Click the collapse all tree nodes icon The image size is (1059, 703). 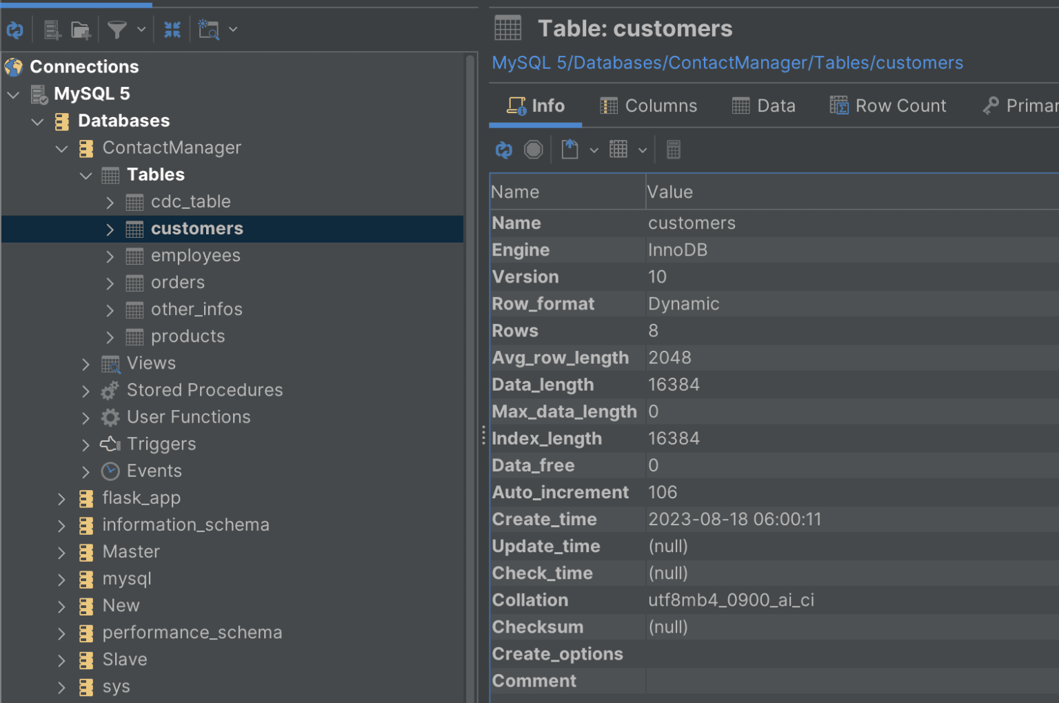pos(172,30)
